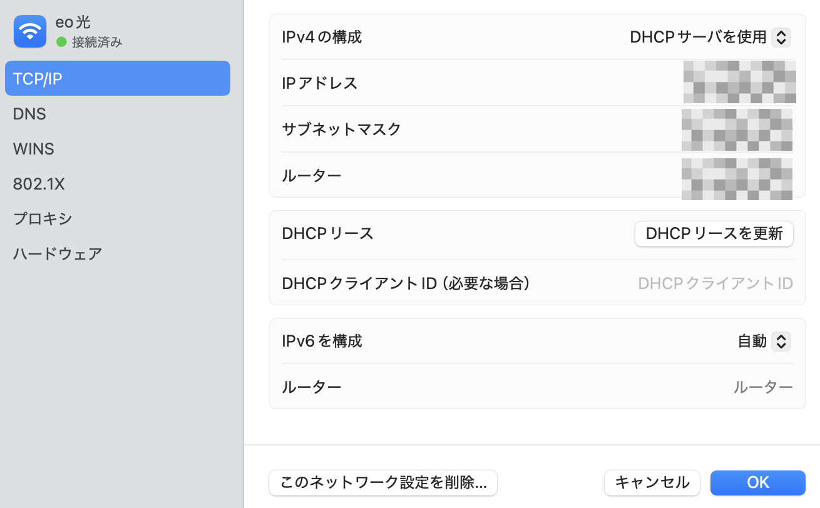Click このネットワーク設定を削除 button
820x508 pixels.
pos(382,483)
